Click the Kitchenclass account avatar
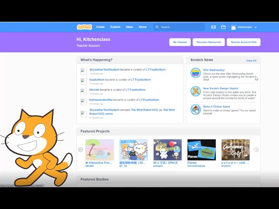 point(233,27)
